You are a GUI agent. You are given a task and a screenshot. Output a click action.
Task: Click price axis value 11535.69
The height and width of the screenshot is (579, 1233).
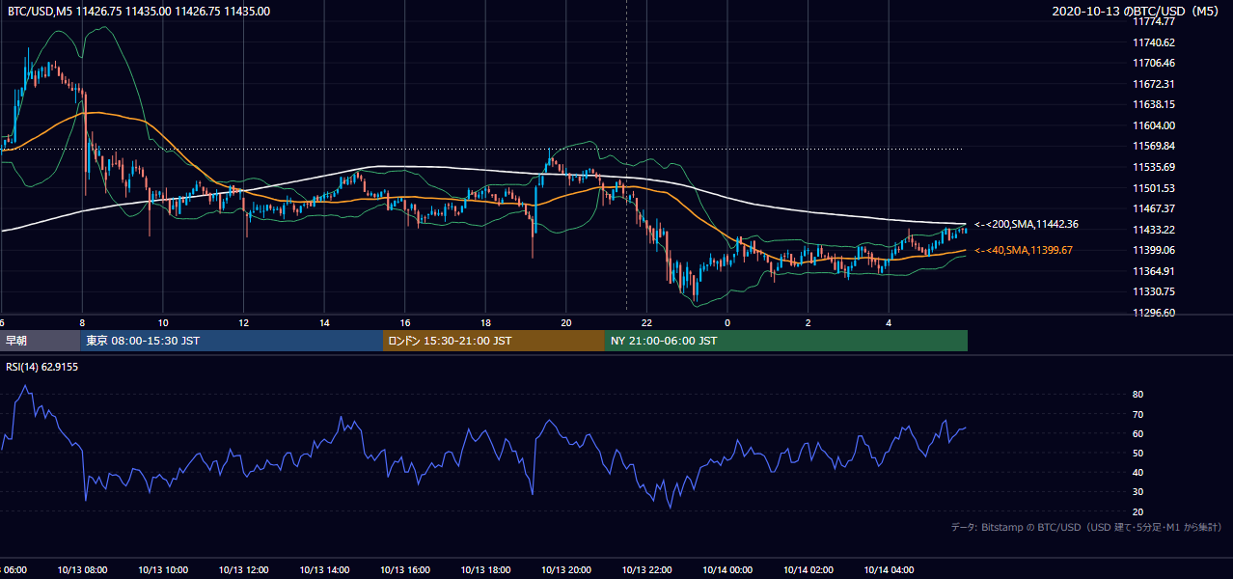[1153, 167]
